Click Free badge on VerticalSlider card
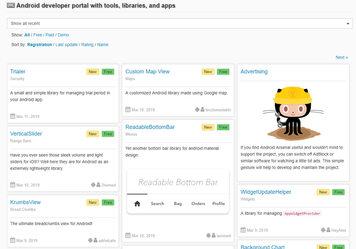 pyautogui.click(x=108, y=134)
